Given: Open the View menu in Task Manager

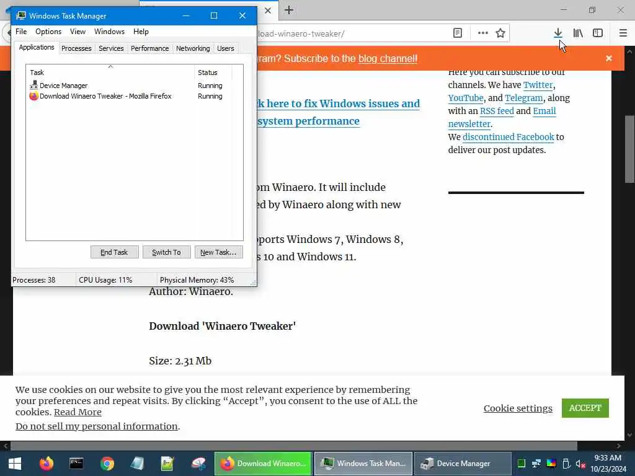Looking at the screenshot, I should click(x=78, y=32).
